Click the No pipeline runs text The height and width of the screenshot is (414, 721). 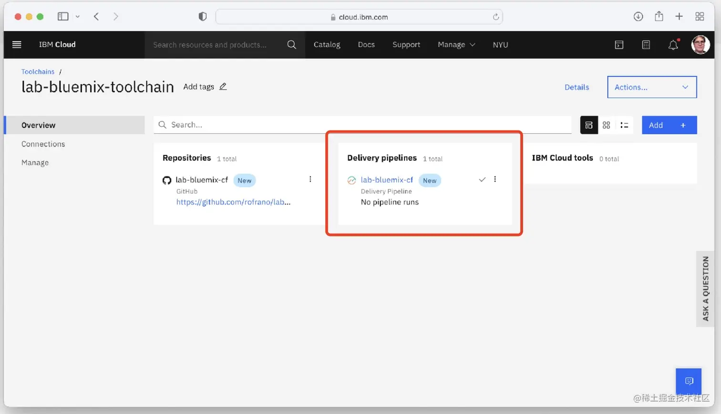(x=390, y=202)
